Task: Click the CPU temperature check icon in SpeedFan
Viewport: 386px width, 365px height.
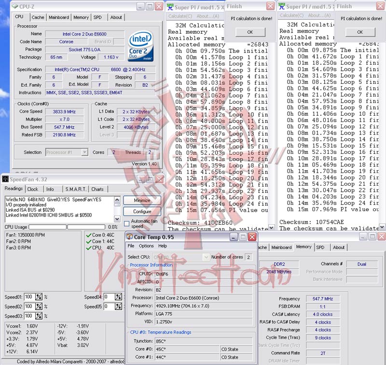Action: pos(89,248)
